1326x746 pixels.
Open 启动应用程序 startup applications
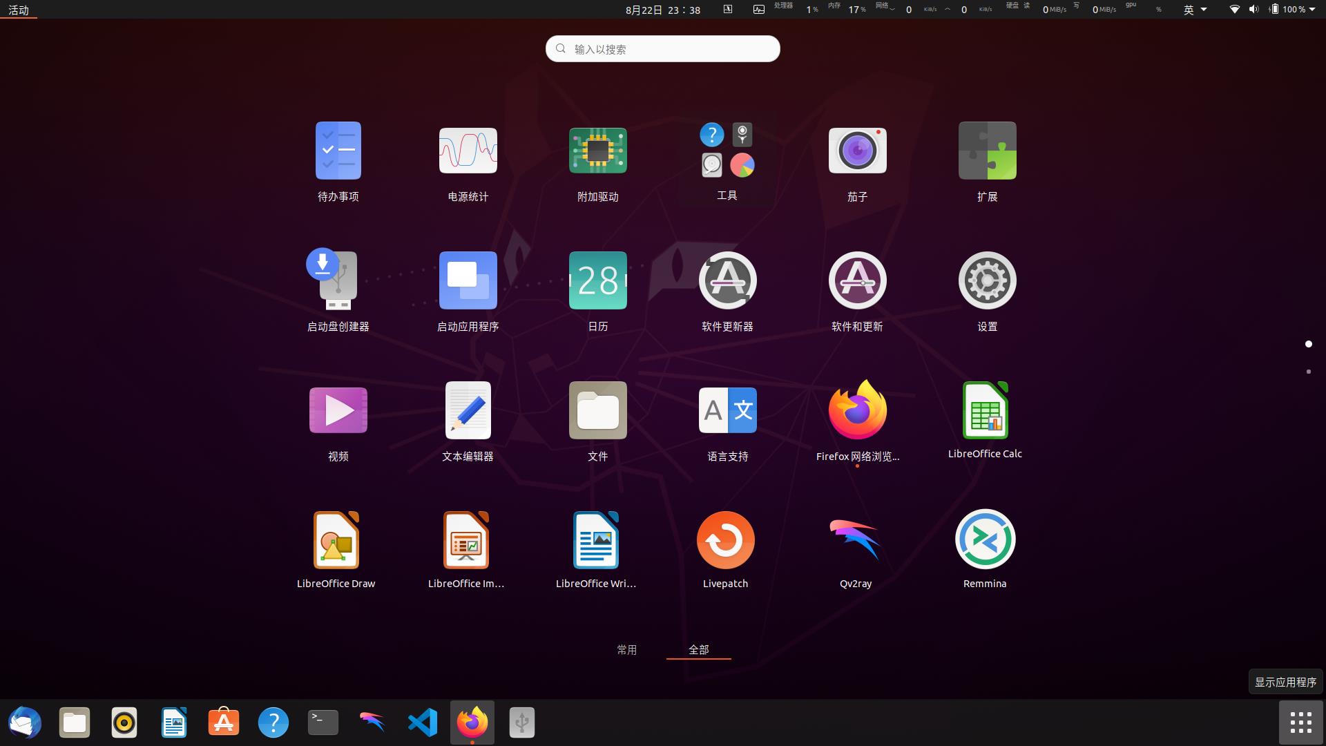(468, 291)
